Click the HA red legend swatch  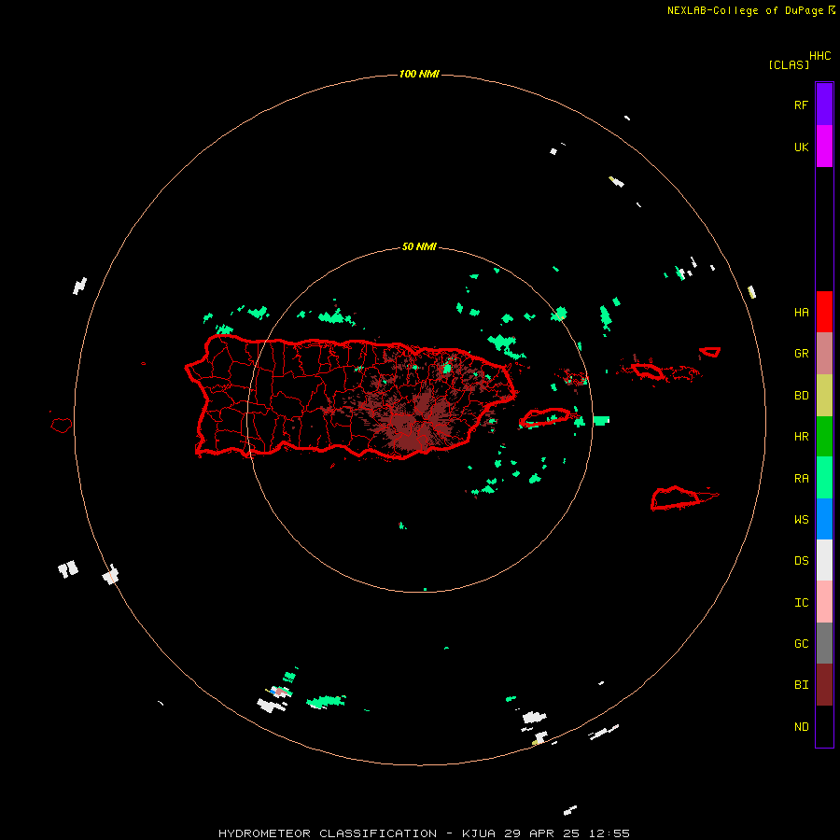click(824, 312)
